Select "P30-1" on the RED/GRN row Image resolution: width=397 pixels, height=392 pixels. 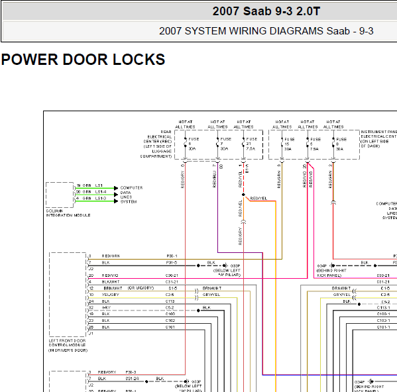(172, 256)
